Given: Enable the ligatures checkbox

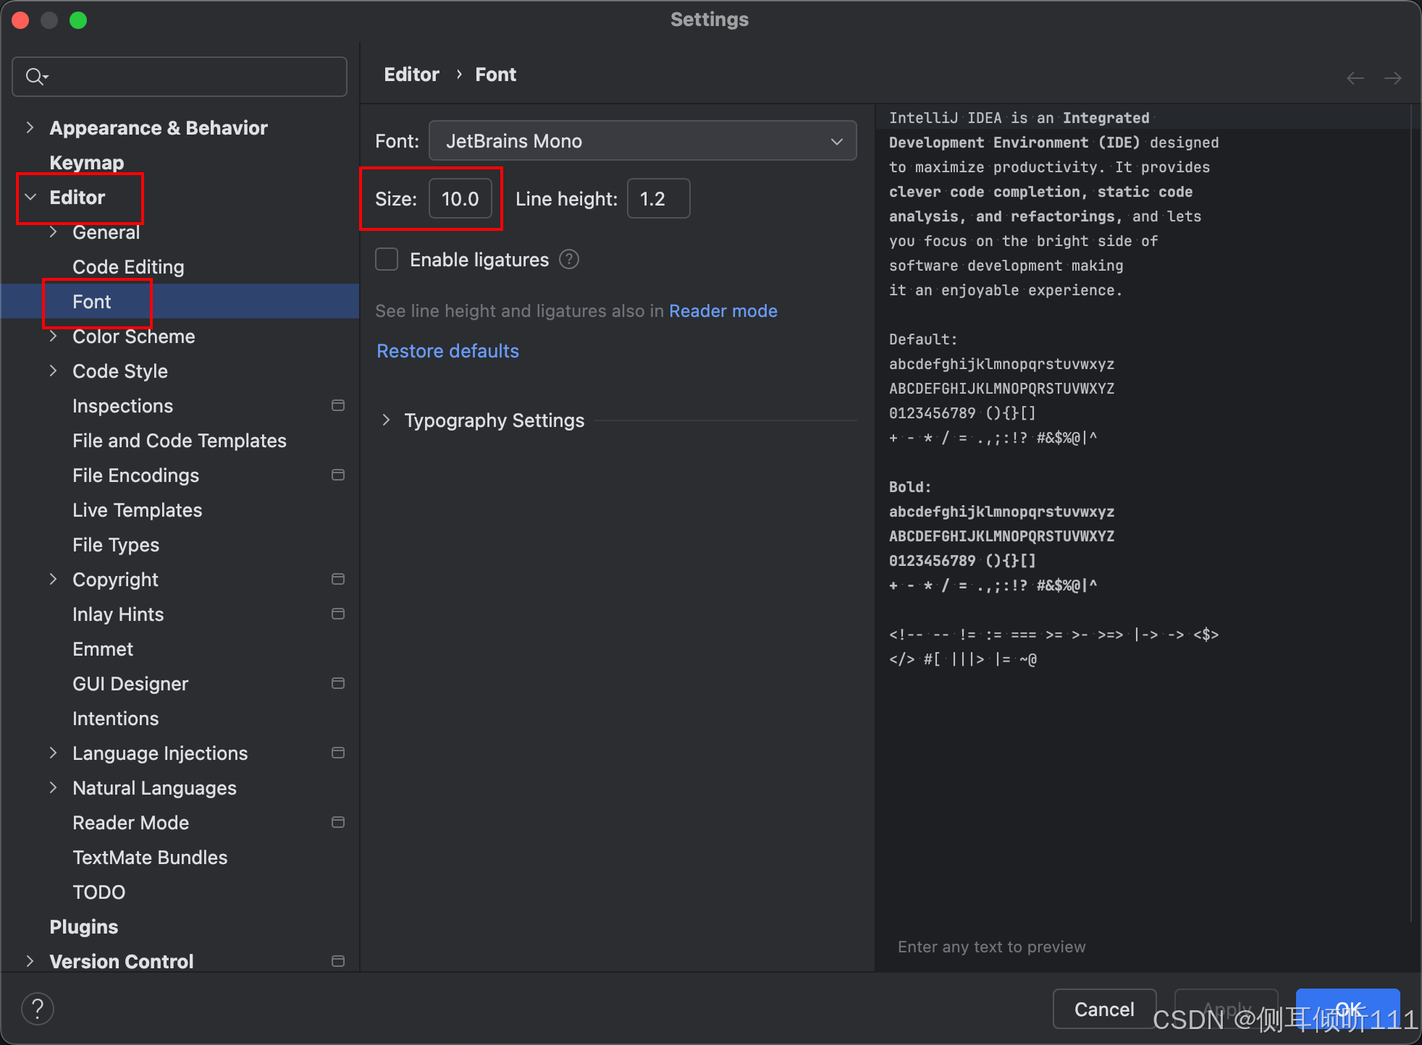Looking at the screenshot, I should click(x=386, y=259).
